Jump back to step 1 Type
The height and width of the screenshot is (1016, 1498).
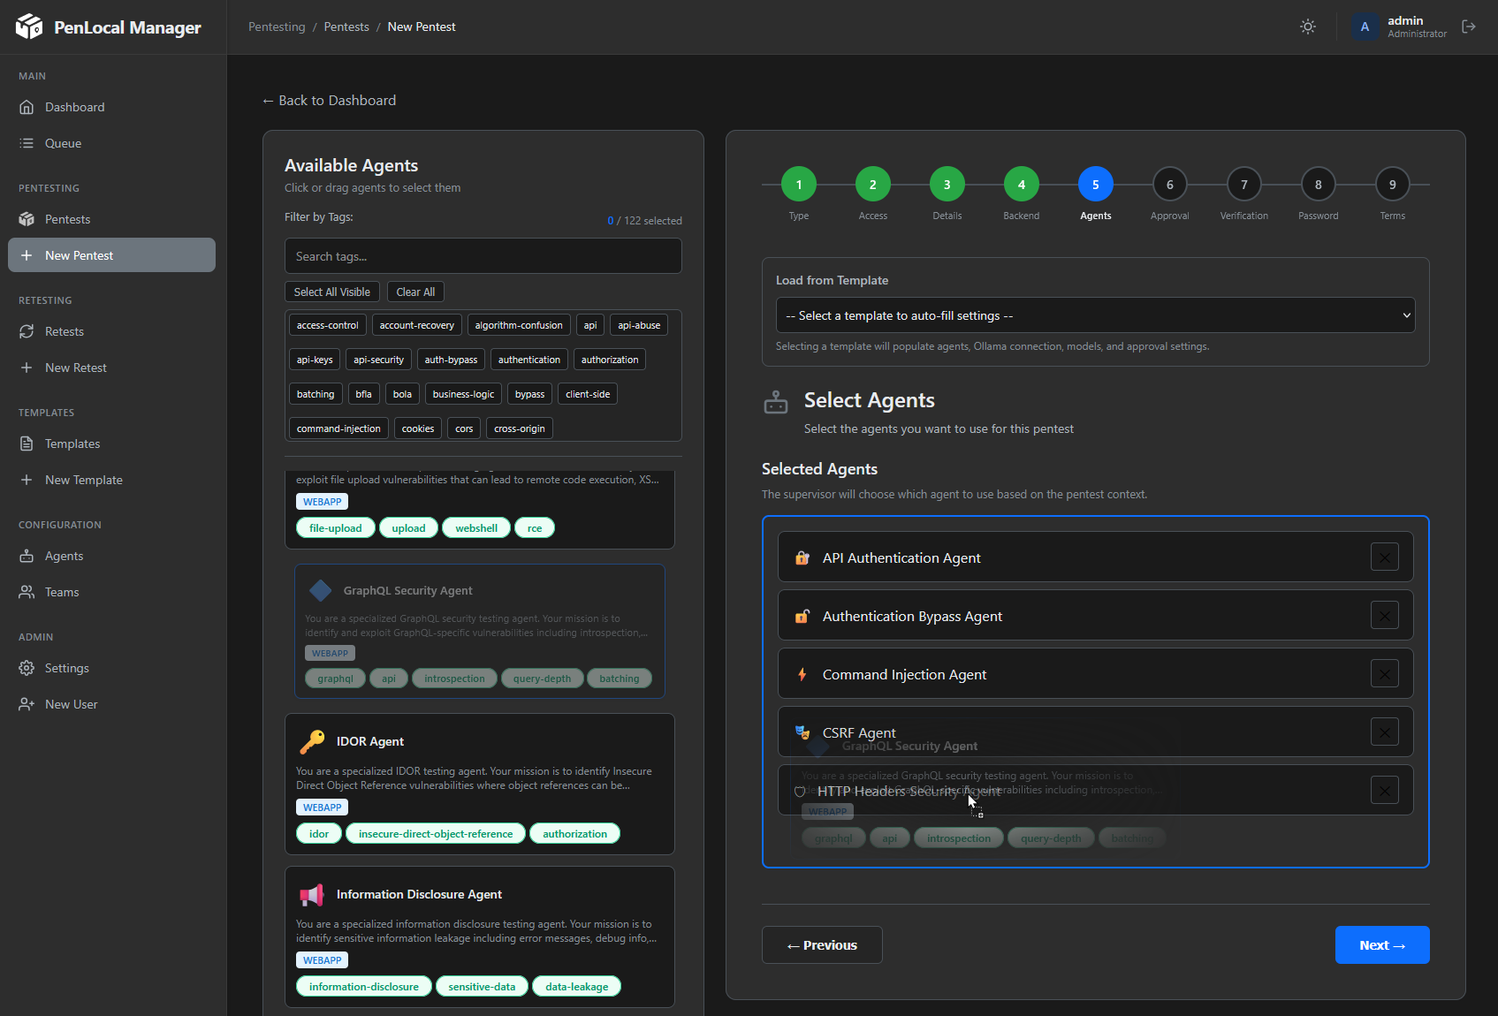coord(798,185)
